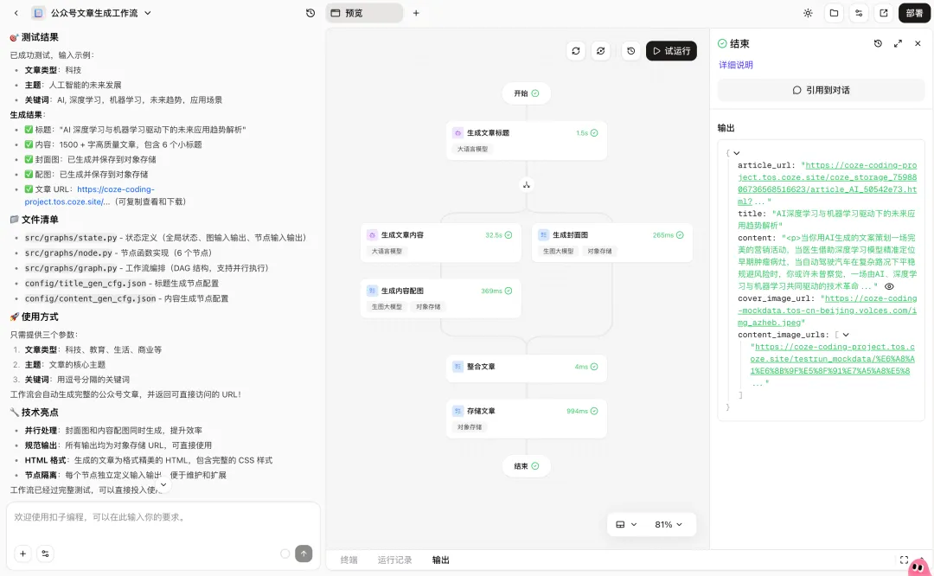Toggle light theme with sun icon
This screenshot has height=576, width=934.
tap(808, 13)
